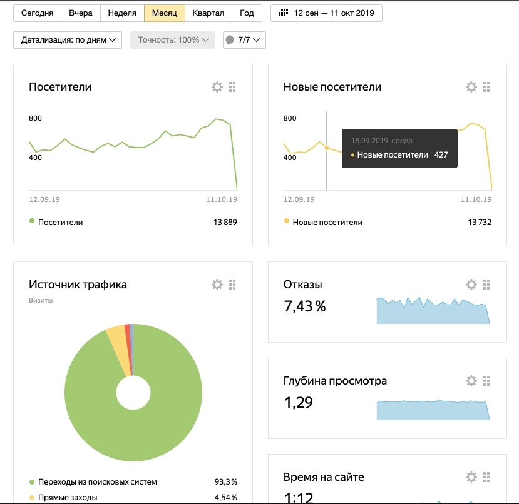Click the Сегодня period button

tap(38, 13)
